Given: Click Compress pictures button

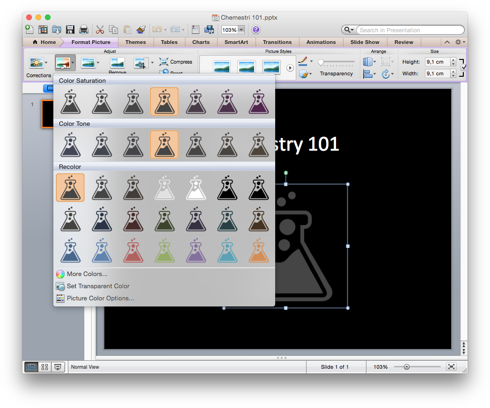Looking at the screenshot, I should pyautogui.click(x=176, y=62).
